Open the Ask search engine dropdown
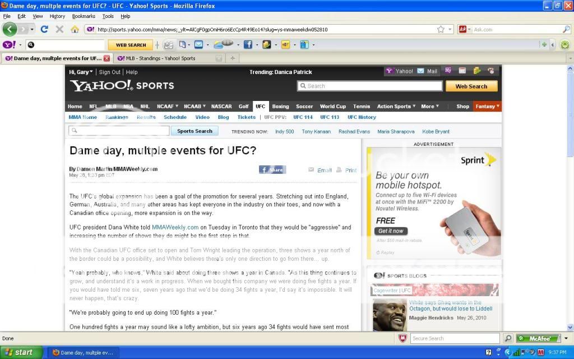The width and height of the screenshot is (574, 359). tap(469, 29)
